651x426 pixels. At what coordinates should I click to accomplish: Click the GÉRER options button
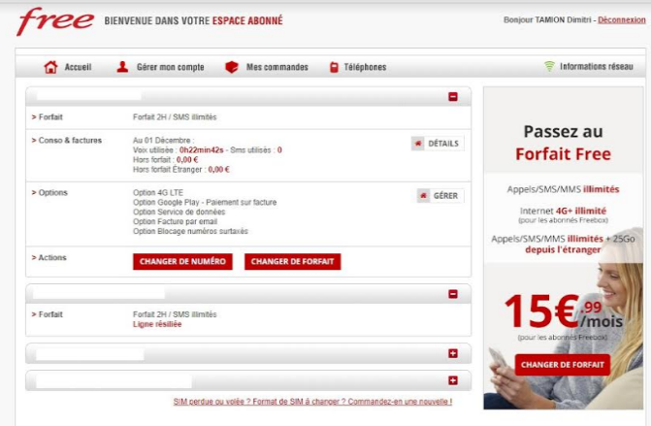[440, 196]
